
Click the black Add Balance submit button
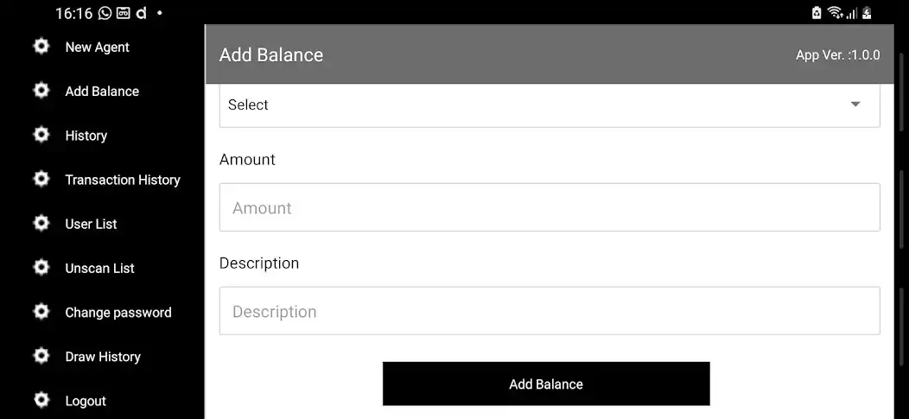[x=546, y=384]
